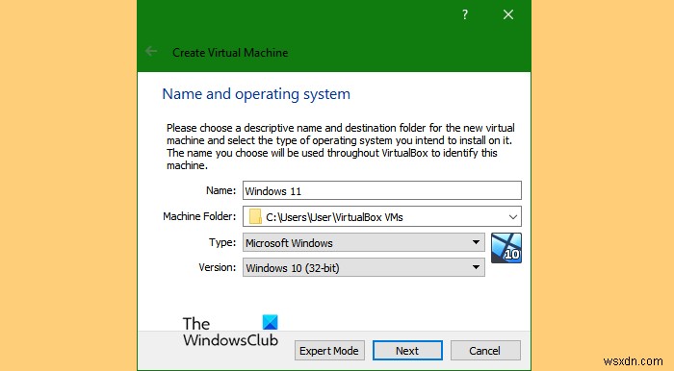Viewport: 674px width, 371px height.
Task: Switch to Expert Mode
Action: [x=329, y=351]
